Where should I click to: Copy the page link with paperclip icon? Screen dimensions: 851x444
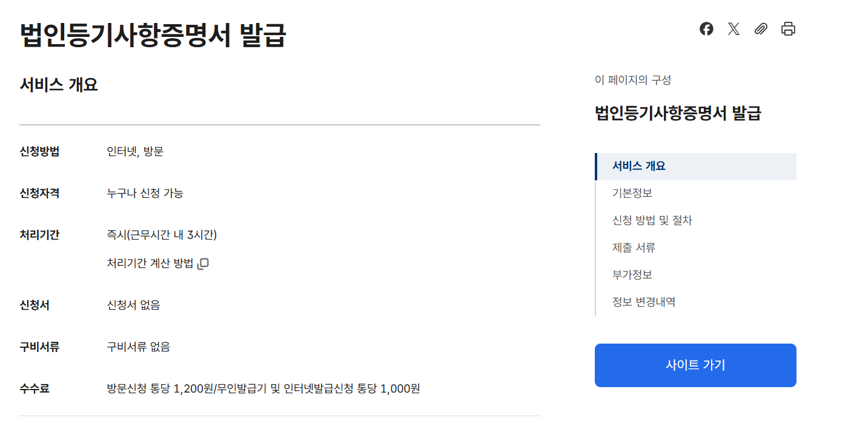point(761,28)
